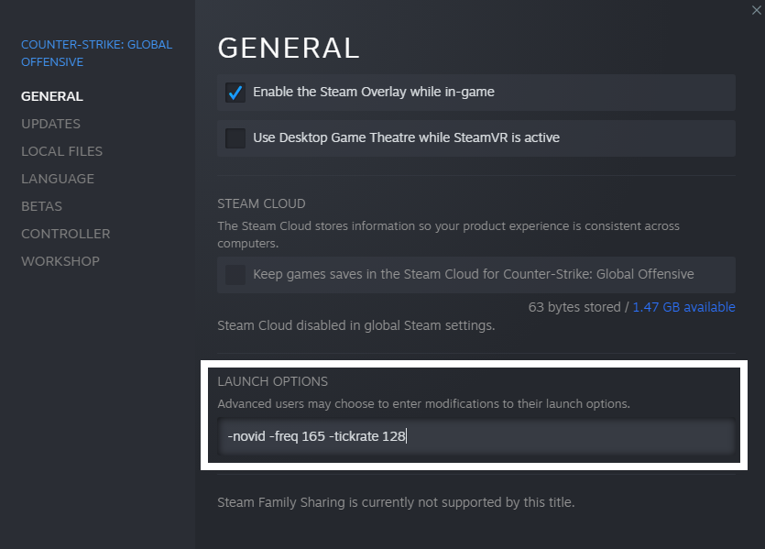Select the General section in sidebar
The width and height of the screenshot is (765, 549).
[52, 96]
